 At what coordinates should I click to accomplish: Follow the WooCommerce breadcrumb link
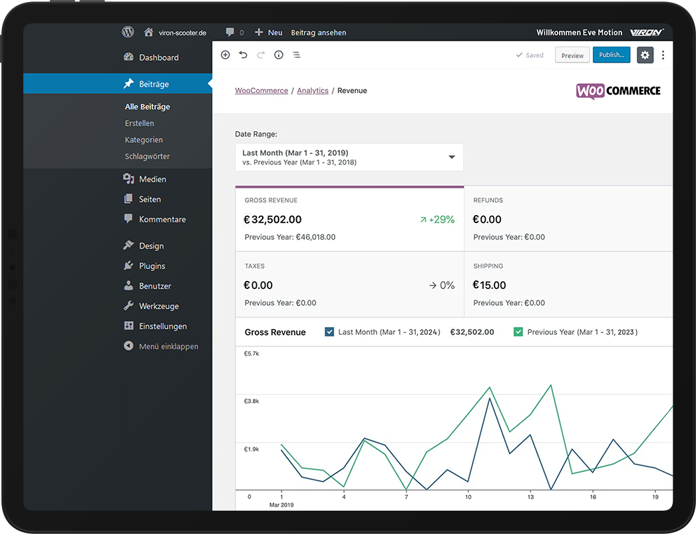(261, 91)
